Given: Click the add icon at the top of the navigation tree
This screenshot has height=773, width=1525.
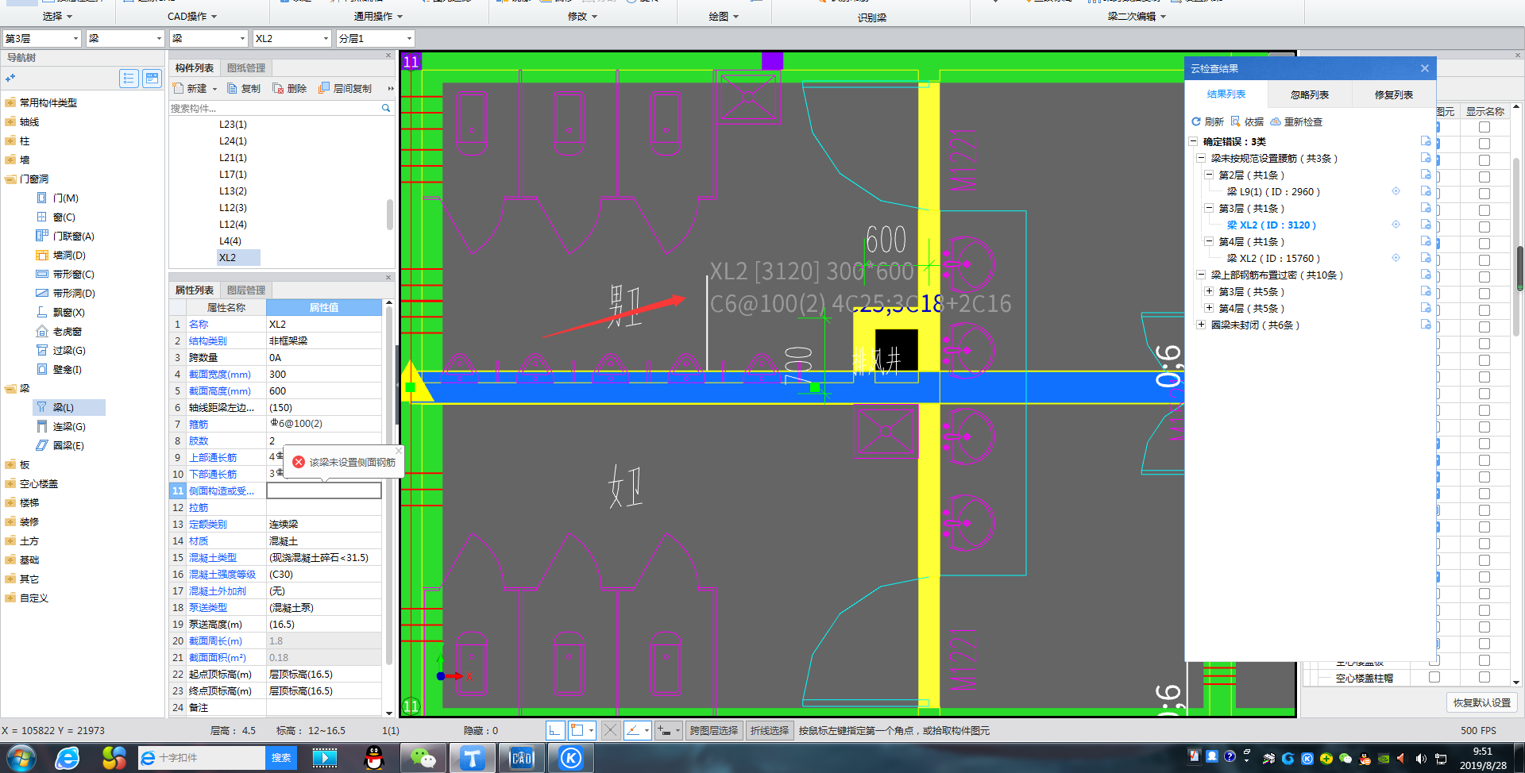Looking at the screenshot, I should pyautogui.click(x=10, y=78).
